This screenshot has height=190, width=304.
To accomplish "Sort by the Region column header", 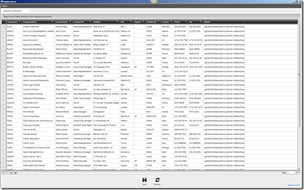I will pos(137,22).
